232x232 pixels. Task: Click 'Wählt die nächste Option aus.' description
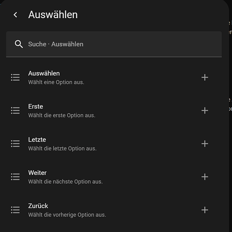tap(65, 181)
